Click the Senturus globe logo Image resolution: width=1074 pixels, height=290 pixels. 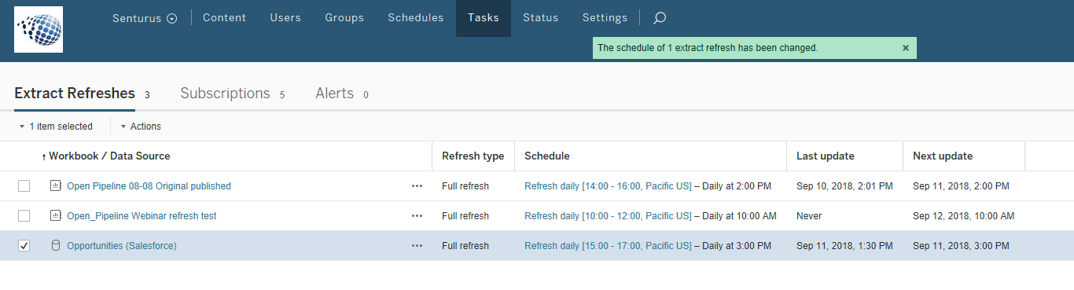tap(39, 30)
